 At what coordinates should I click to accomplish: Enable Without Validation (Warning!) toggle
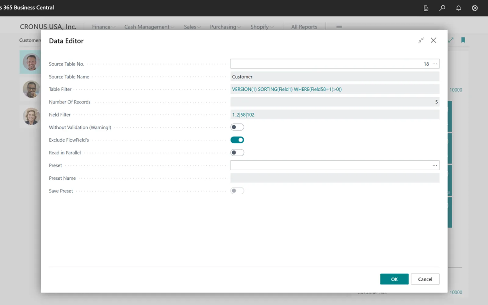(x=237, y=127)
